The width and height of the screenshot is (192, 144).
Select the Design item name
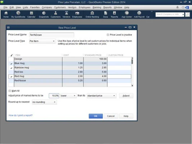pos(18,59)
